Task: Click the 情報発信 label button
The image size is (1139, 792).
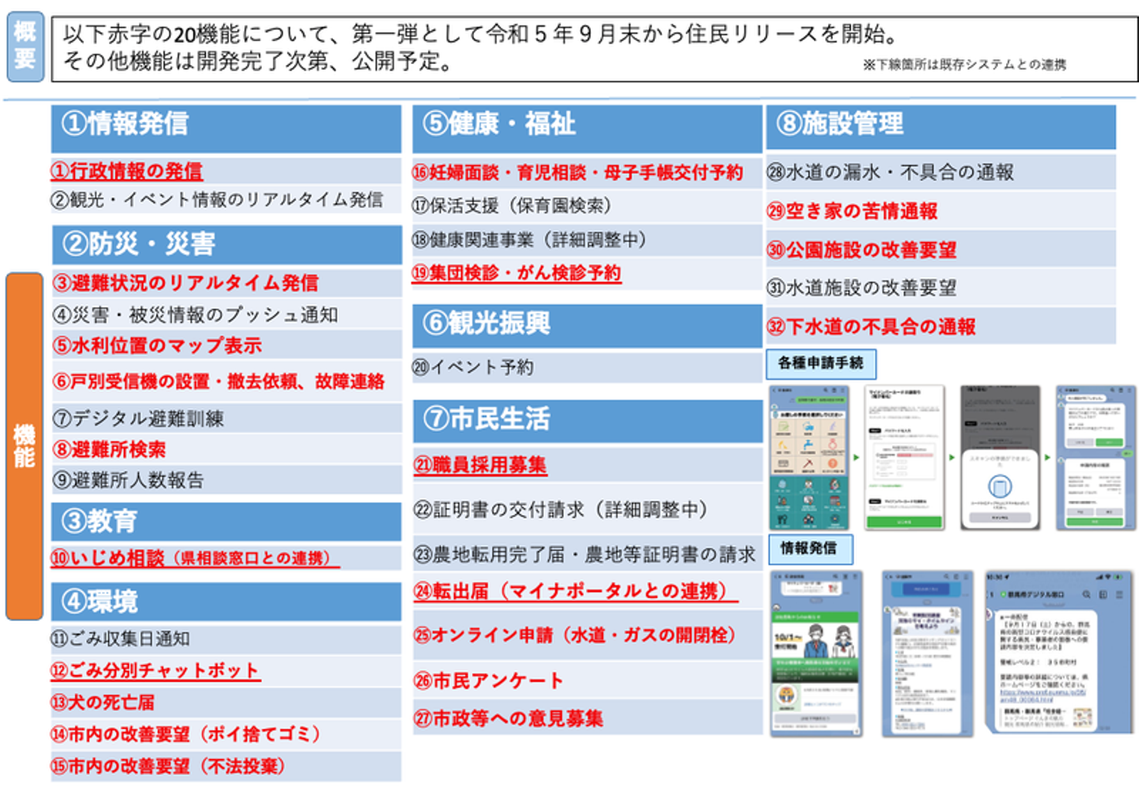Action: tap(810, 549)
